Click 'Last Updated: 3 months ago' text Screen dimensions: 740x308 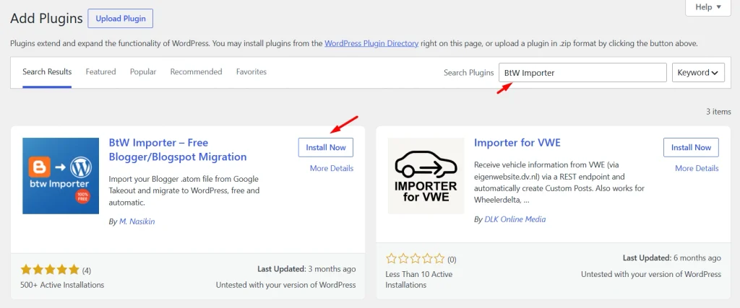[306, 269]
